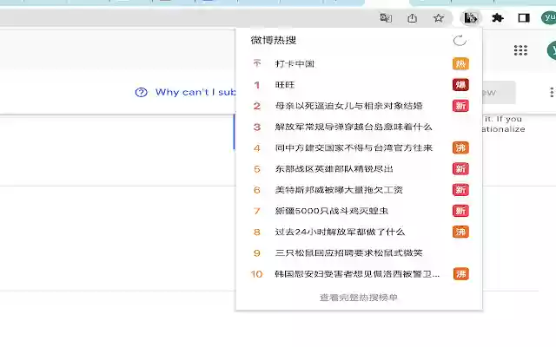Open pinned topic 打卡中国

click(295, 63)
